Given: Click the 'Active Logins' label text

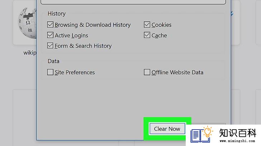Looking at the screenshot, I should click(71, 35).
